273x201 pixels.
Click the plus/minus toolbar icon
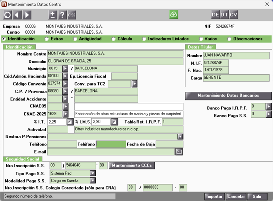53,15
